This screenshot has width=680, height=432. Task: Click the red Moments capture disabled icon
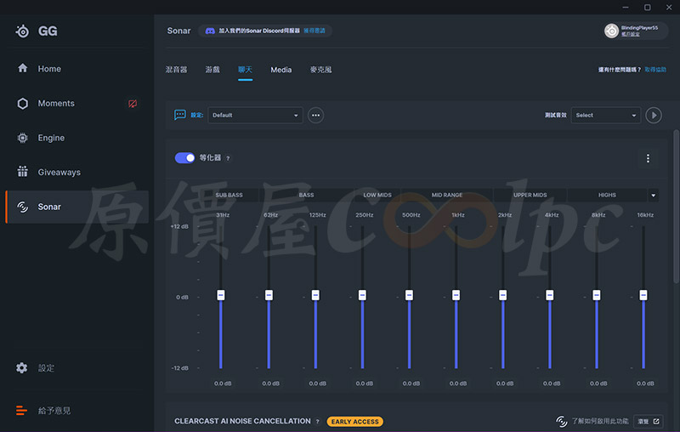tap(133, 104)
